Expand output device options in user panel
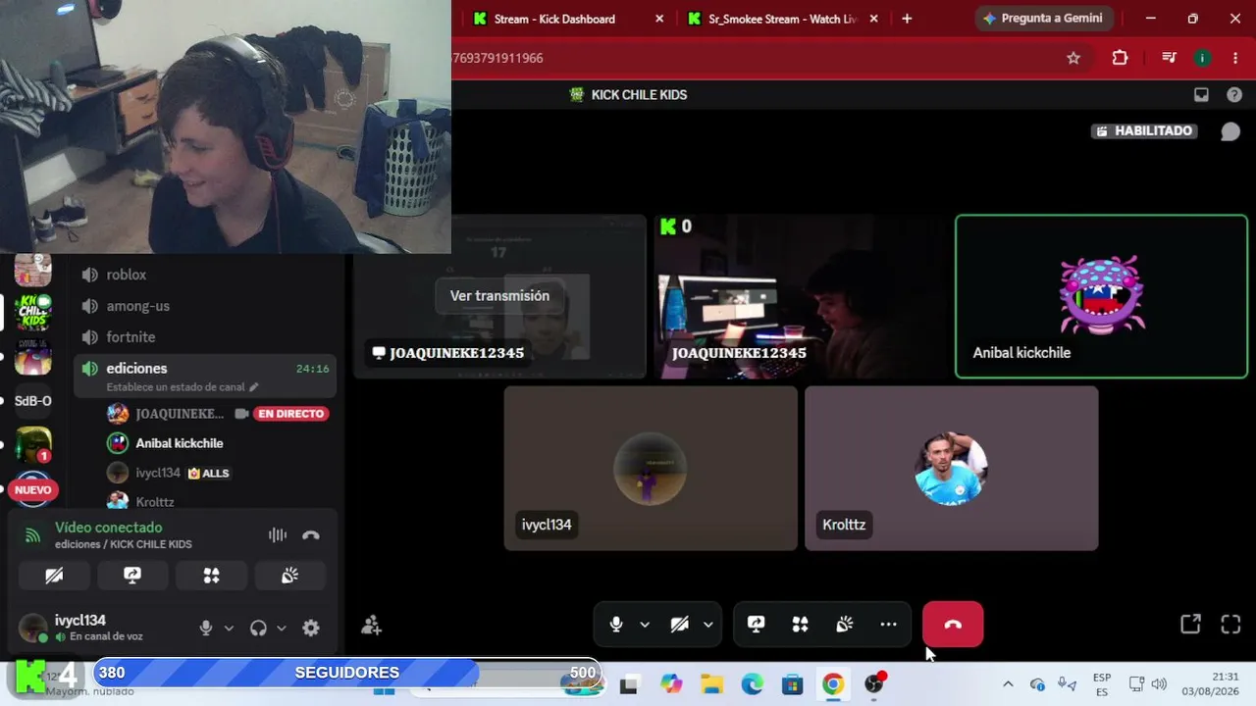This screenshot has height=706, width=1256. pos(282,629)
